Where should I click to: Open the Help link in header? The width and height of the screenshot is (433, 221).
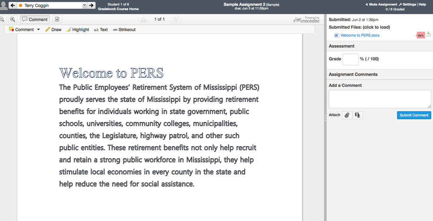click(422, 4)
